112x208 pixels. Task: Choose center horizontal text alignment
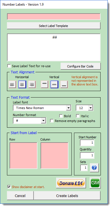point(22,84)
